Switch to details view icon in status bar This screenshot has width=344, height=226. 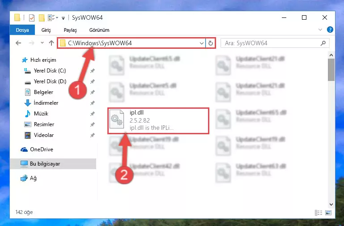click(319, 213)
